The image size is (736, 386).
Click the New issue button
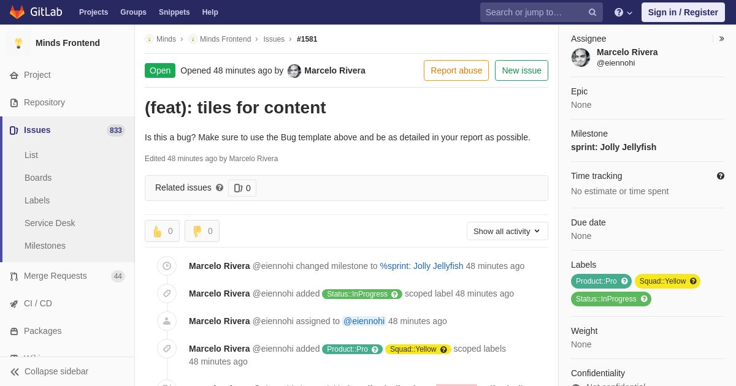click(x=521, y=70)
